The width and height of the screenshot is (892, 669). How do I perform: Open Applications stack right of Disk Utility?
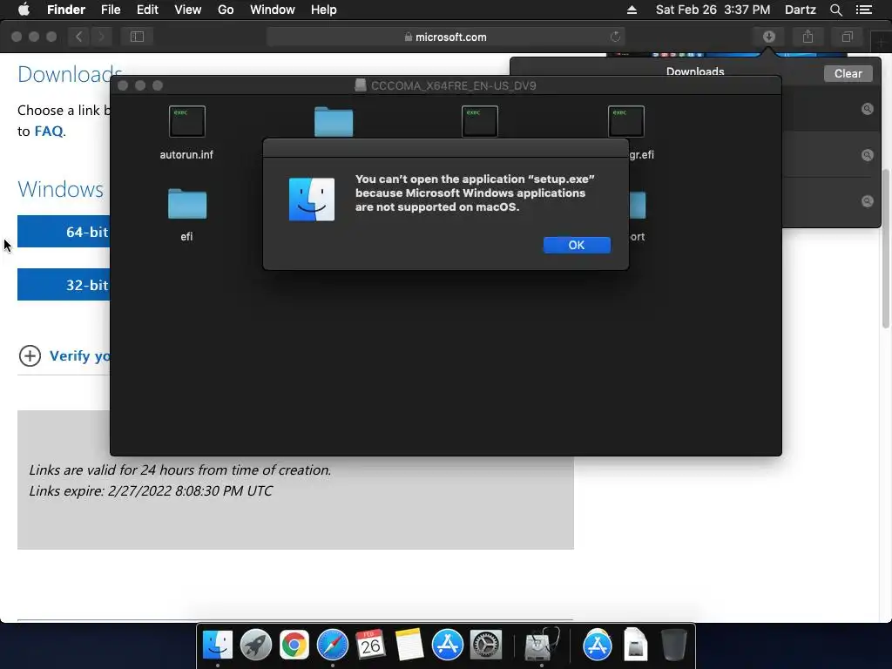(x=598, y=645)
